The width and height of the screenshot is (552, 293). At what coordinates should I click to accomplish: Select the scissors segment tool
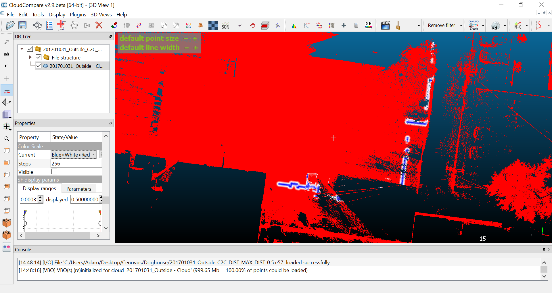(x=240, y=25)
